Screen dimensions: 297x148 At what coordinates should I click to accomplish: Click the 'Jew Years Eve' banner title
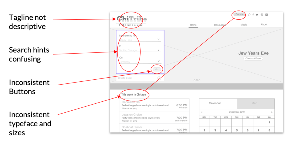click(253, 53)
